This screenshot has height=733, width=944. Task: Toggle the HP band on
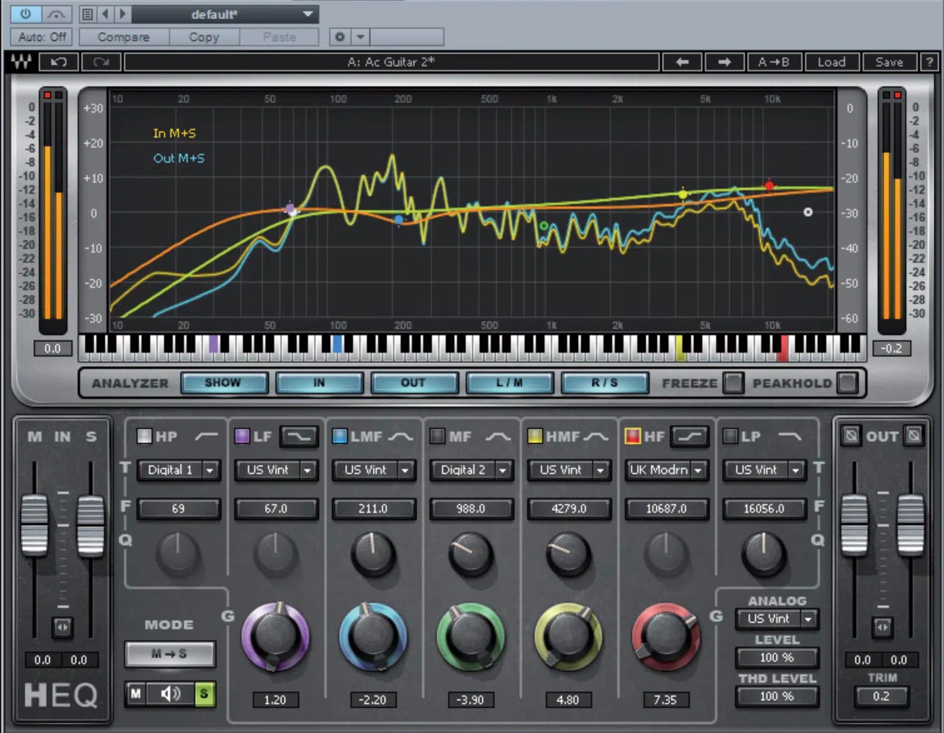coord(144,436)
